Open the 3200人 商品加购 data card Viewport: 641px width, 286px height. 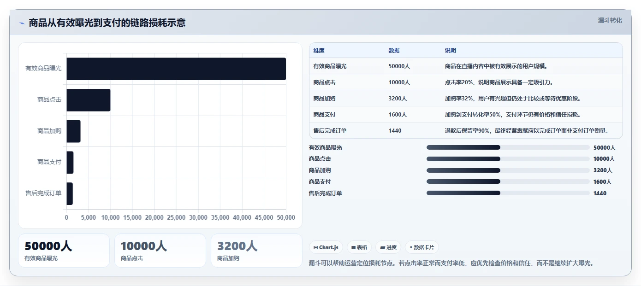[256, 251]
